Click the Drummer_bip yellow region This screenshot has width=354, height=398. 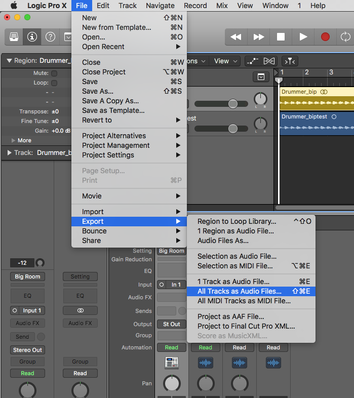click(x=317, y=99)
